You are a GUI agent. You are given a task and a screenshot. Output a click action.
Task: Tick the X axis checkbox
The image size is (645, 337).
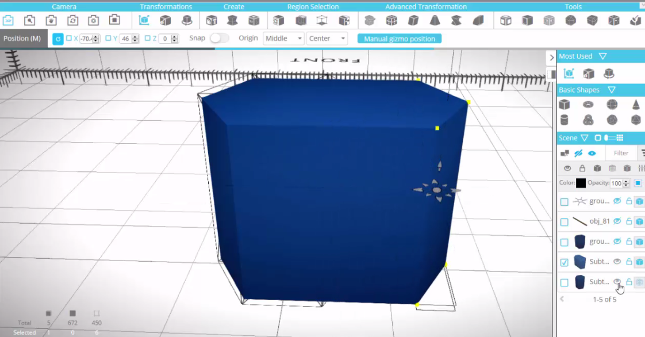coord(68,39)
